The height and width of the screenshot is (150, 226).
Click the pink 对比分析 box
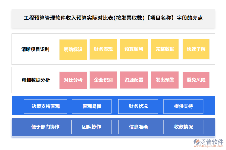click(x=73, y=80)
